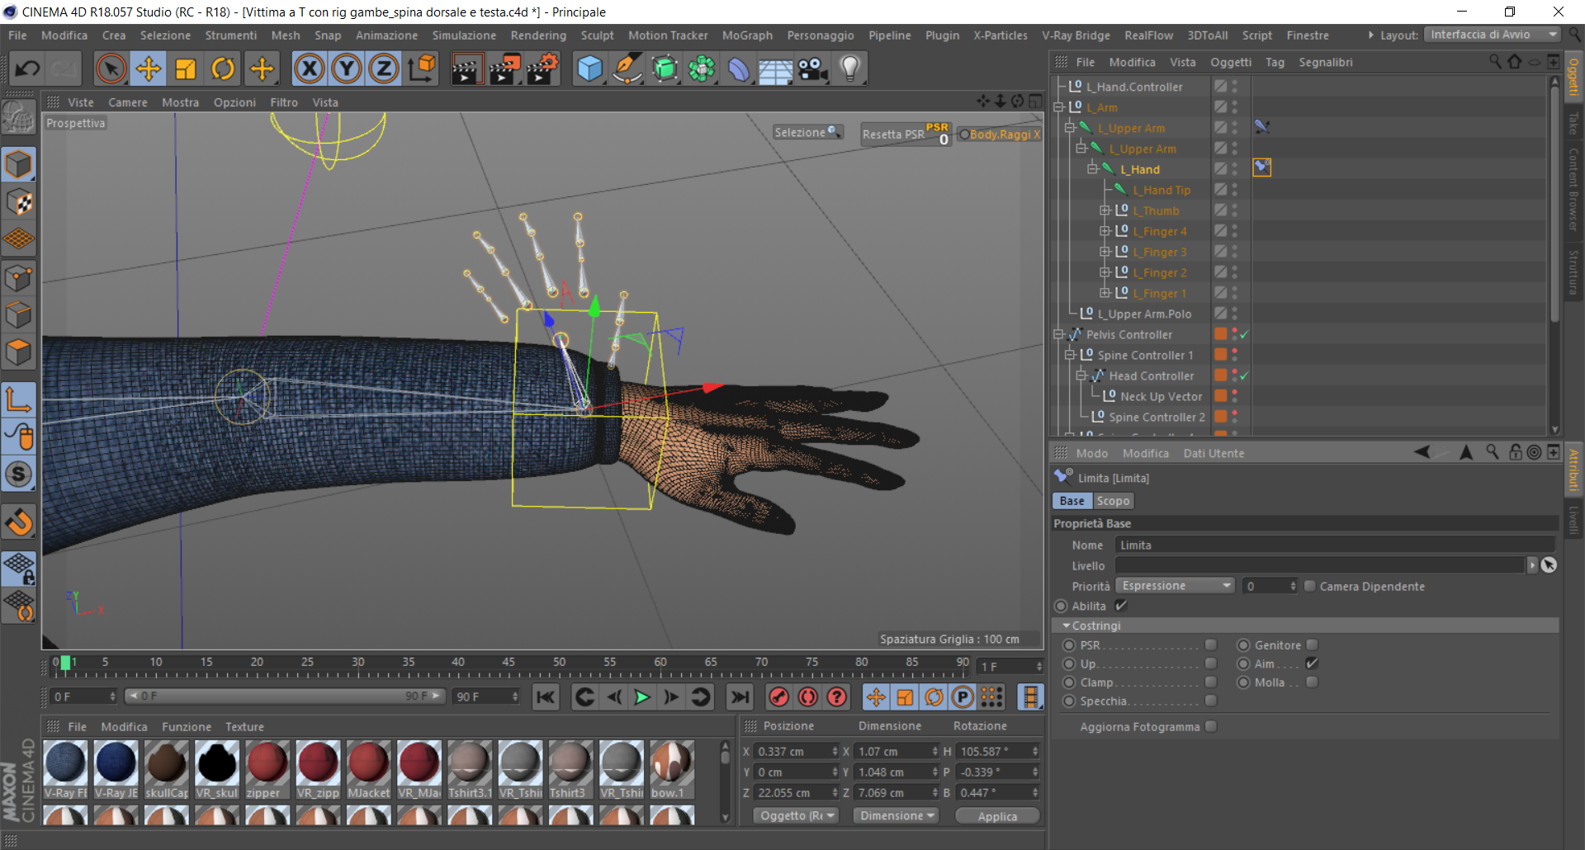Screen dimensions: 1585x850
Task: Collapse the L_Hand tree node
Action: click(1092, 169)
